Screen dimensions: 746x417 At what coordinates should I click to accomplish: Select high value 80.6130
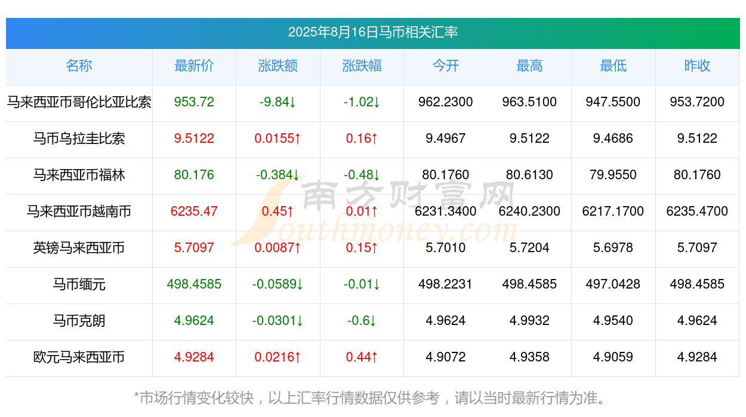529,175
